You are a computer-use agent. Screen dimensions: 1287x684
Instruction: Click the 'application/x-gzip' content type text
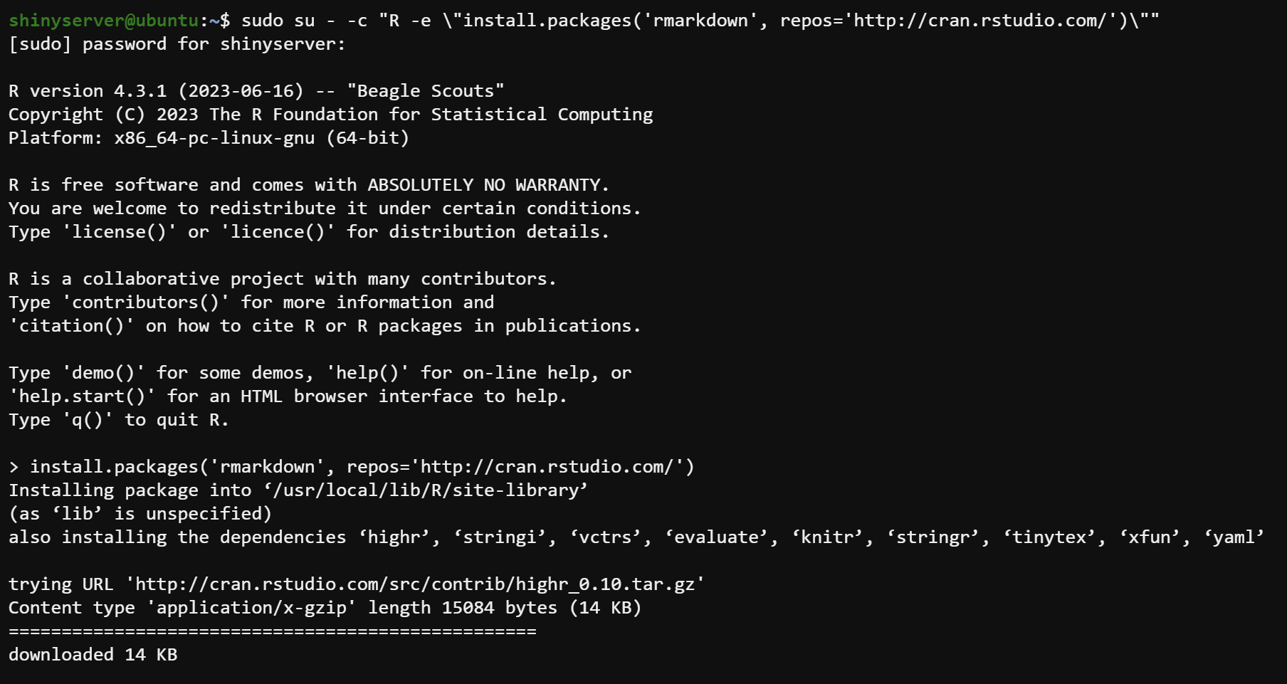click(x=251, y=608)
